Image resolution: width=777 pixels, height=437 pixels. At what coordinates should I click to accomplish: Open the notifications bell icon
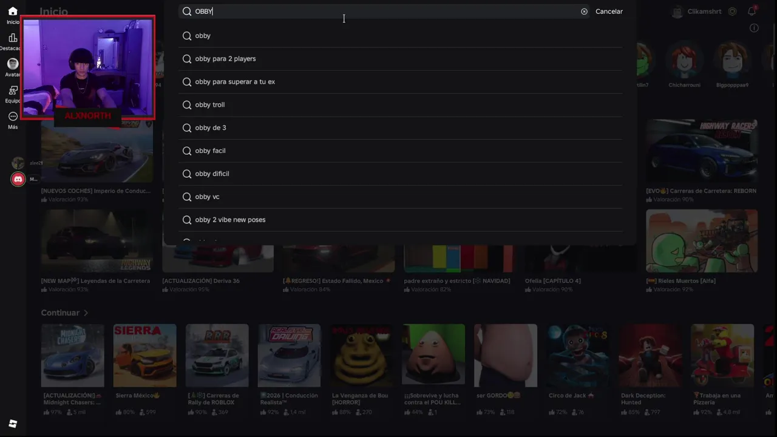[x=752, y=12]
